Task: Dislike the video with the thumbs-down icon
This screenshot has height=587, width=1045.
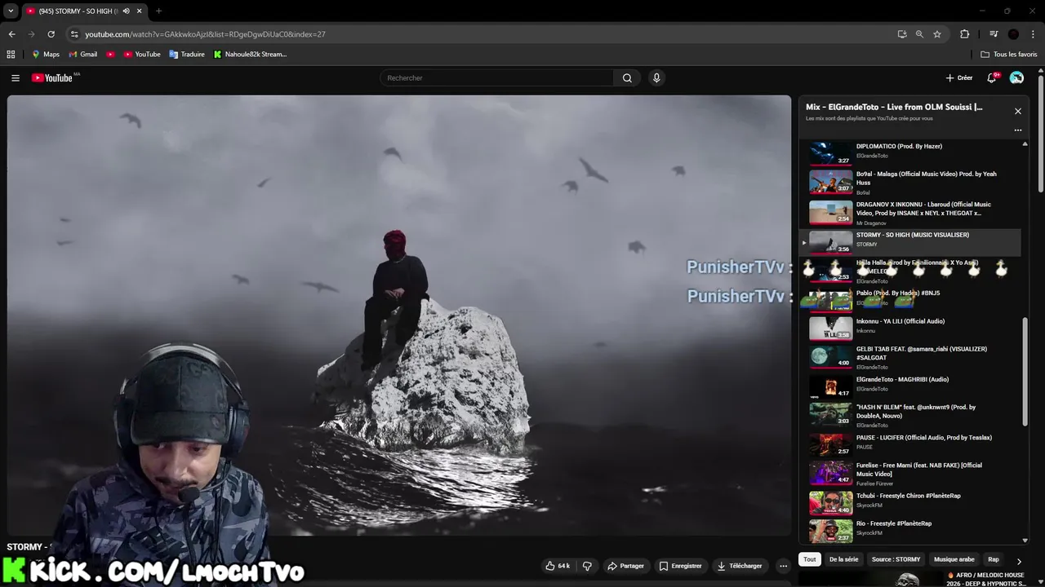Action: [x=587, y=566]
